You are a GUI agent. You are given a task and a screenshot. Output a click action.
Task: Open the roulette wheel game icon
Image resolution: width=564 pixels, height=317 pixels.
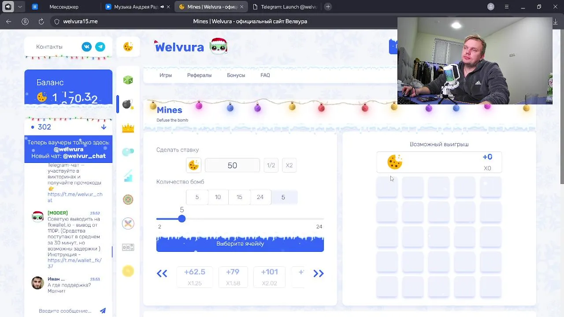(x=128, y=199)
